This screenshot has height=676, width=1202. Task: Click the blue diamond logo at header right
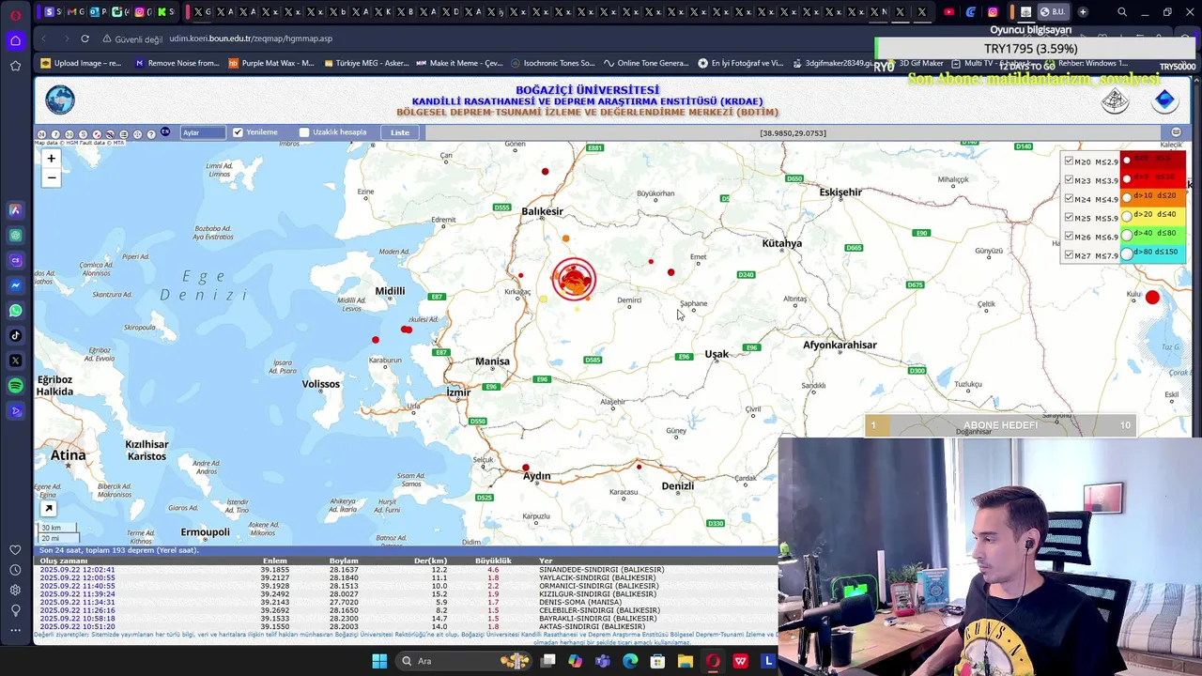(x=1164, y=100)
